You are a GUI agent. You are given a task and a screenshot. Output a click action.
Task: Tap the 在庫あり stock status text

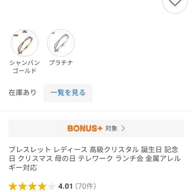23,93
